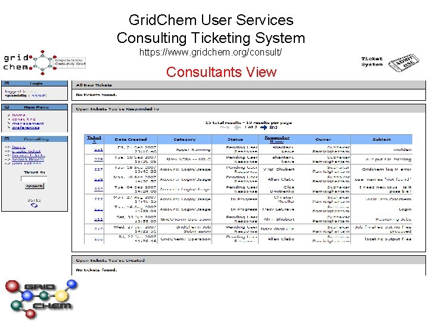Open ticket number for 'locating output files' row
429x322 pixels.
click(98, 239)
